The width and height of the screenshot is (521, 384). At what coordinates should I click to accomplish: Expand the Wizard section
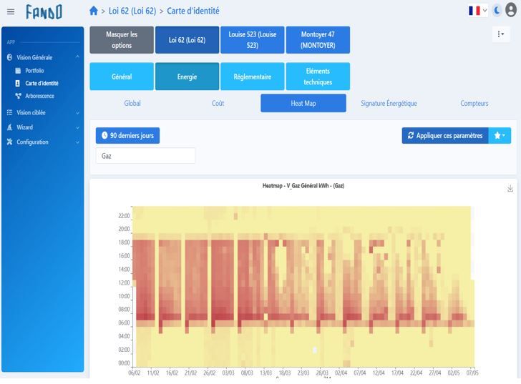tap(77, 127)
